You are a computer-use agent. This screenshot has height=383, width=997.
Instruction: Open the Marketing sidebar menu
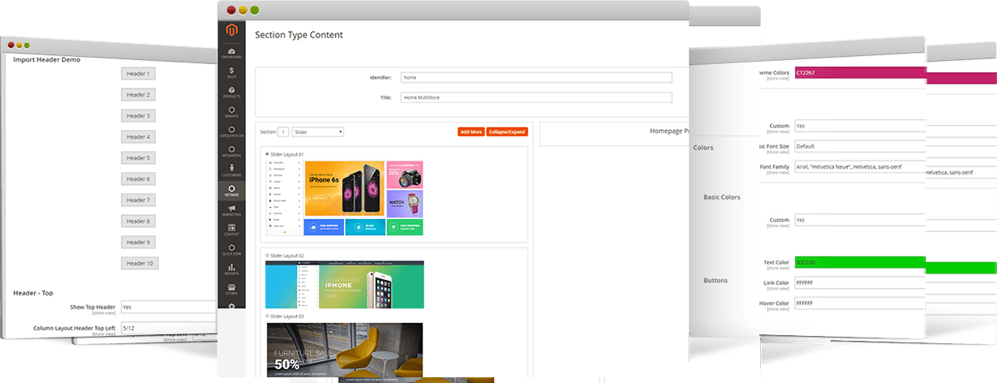click(232, 210)
